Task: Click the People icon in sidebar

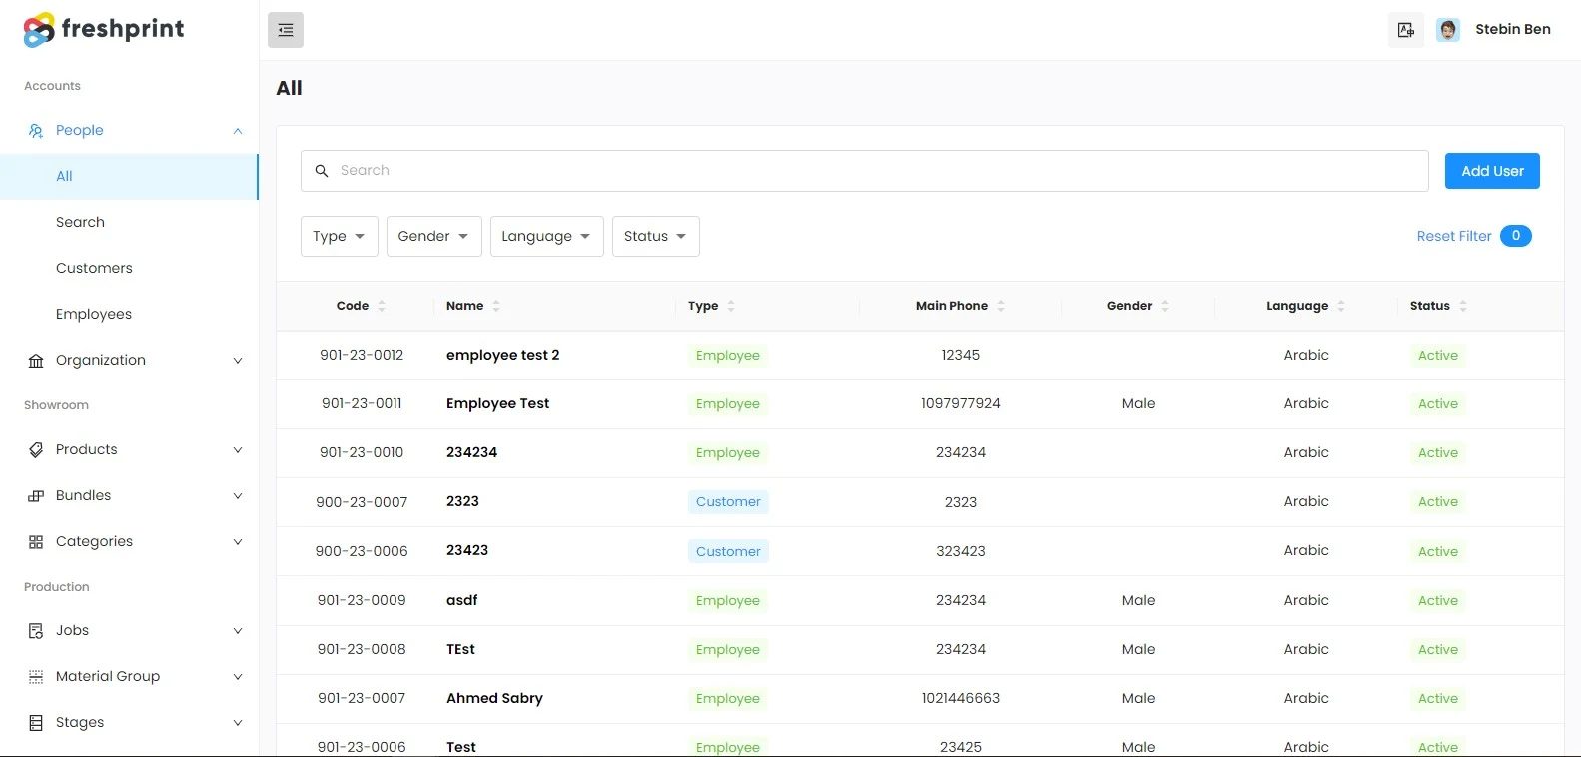Action: 36,131
